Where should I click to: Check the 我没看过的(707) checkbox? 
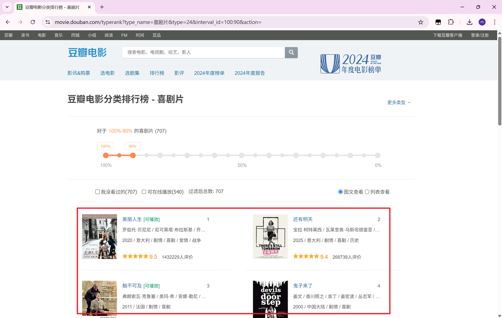97,192
